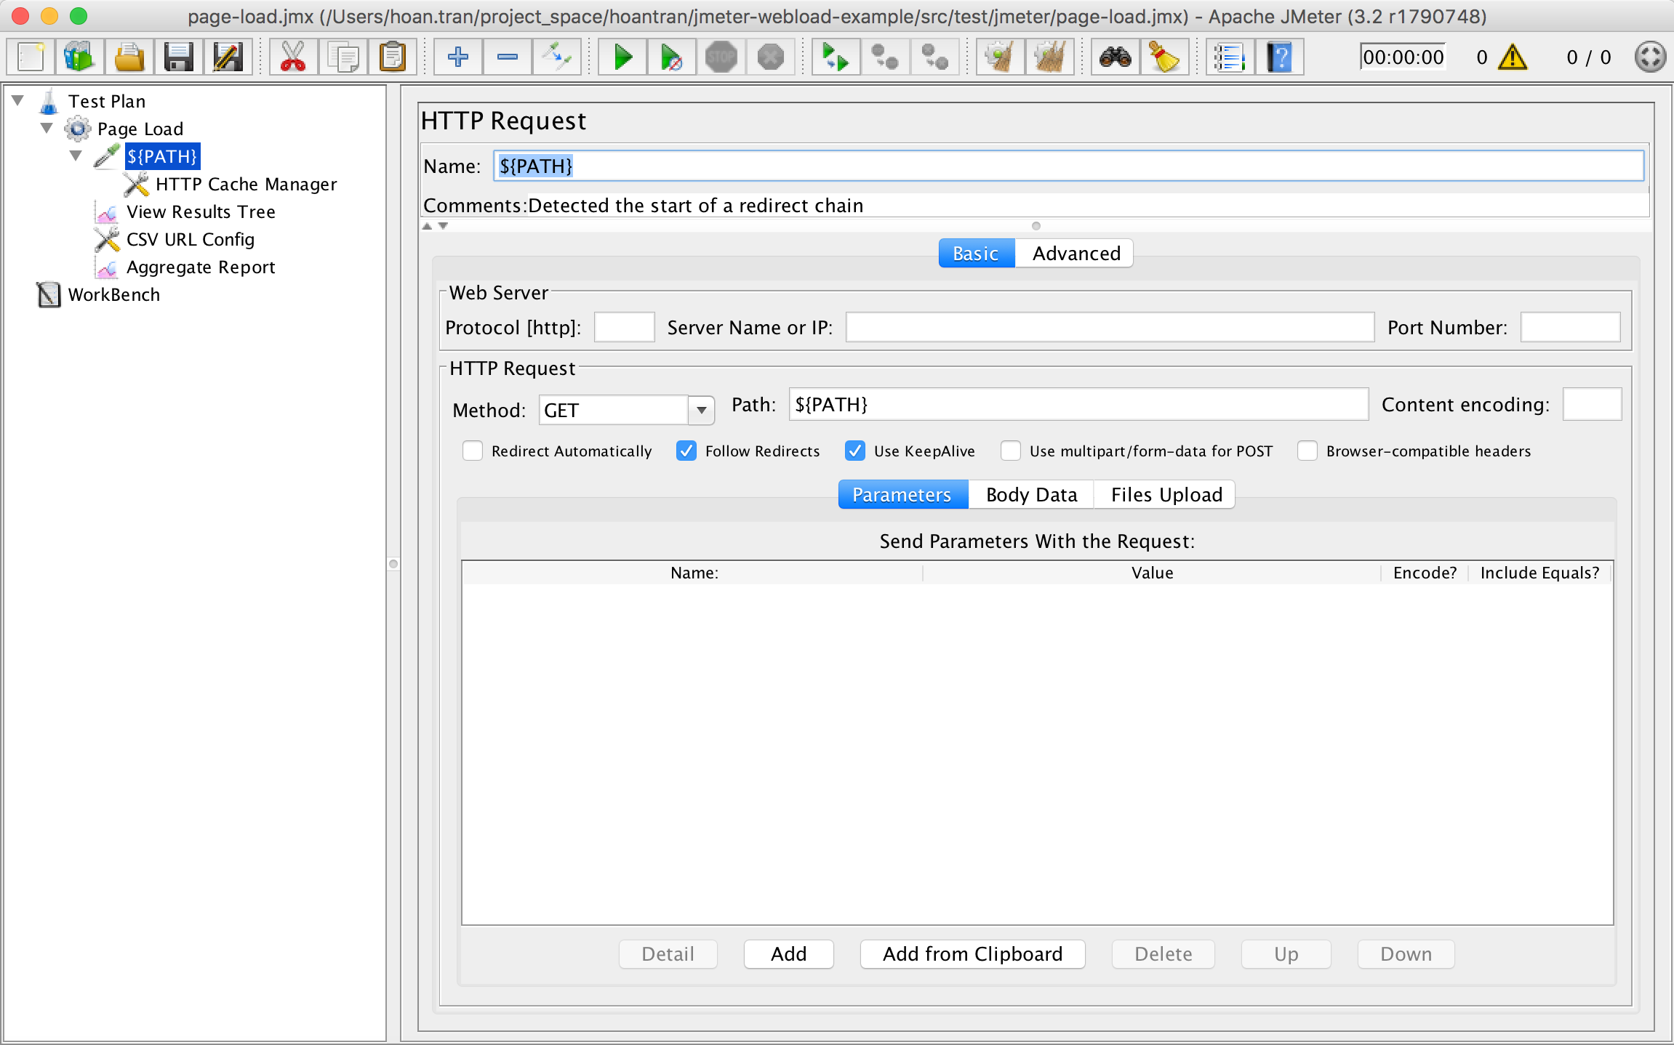Click the Port Number field

click(x=1571, y=328)
